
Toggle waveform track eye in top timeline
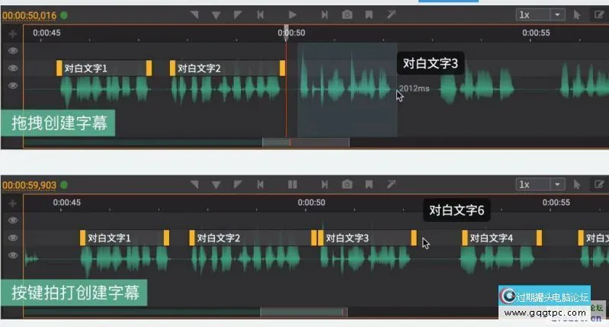pos(12,85)
